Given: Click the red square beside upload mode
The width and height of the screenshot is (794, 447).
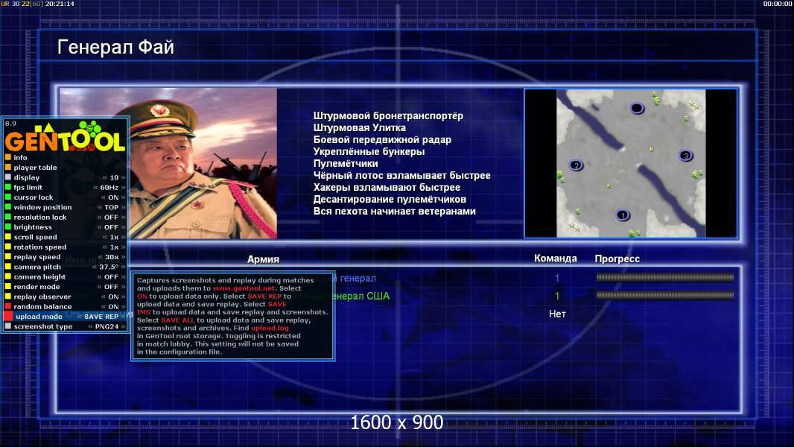Looking at the screenshot, I should [8, 317].
